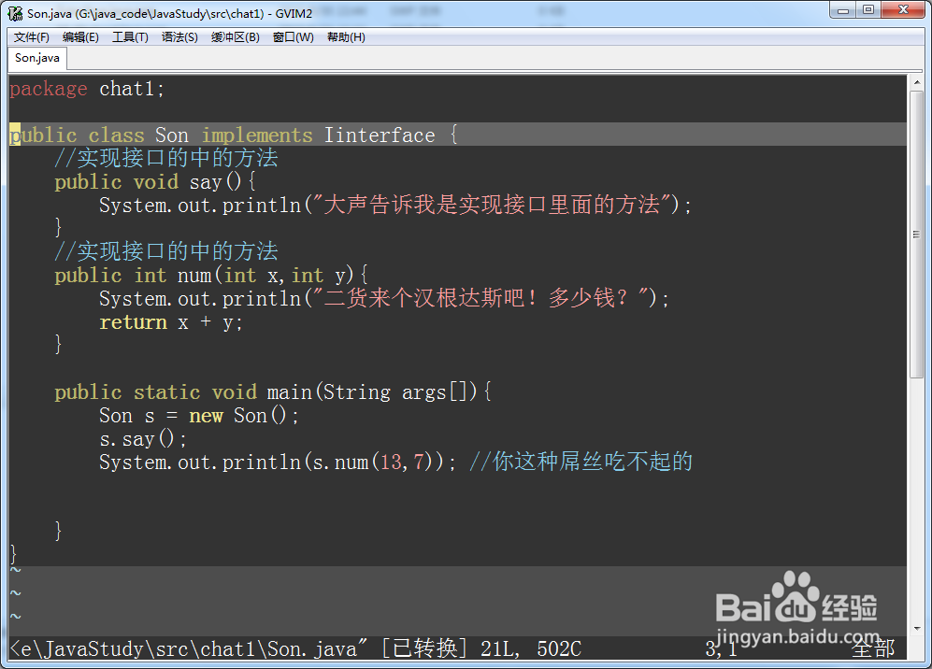
Task: Click 'args[]' parameter in main
Action: pos(439,392)
